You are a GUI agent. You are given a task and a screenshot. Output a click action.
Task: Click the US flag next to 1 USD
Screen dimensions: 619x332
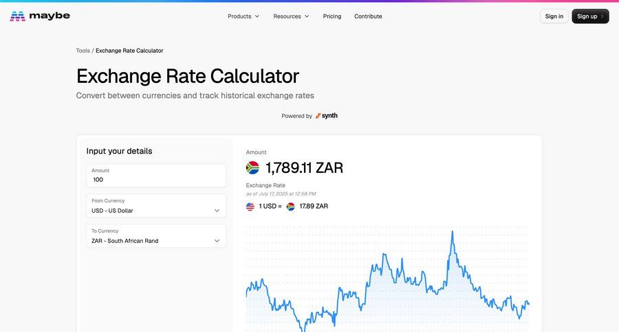click(250, 206)
